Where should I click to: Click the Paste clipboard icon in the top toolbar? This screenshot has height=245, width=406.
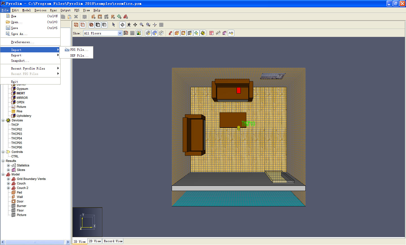[x=69, y=17]
